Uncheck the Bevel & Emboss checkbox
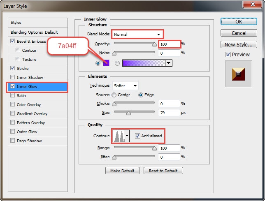 tap(12, 41)
